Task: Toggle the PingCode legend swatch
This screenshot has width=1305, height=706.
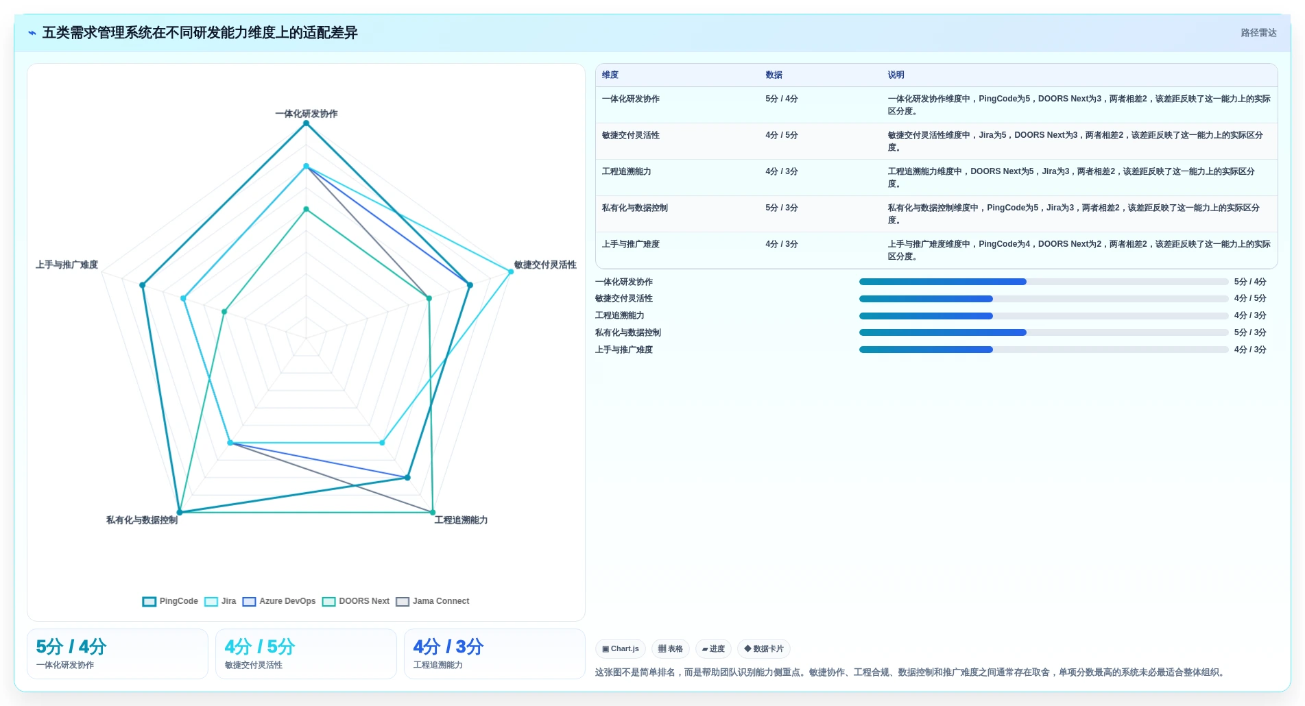Action: click(149, 602)
